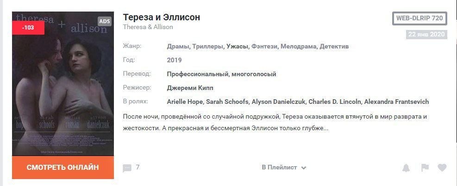This screenshot has width=457, height=186.
Task: Select the «Мелодрама» genre link
Action: pos(298,47)
